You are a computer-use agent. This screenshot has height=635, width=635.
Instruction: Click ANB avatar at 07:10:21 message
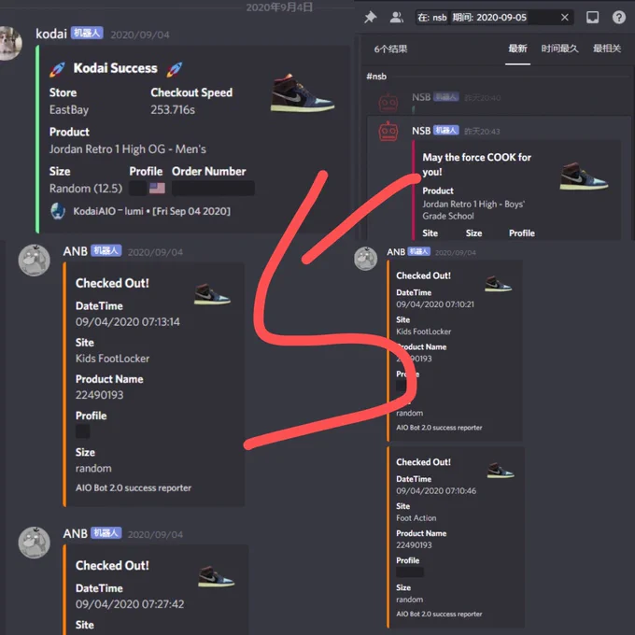[x=366, y=259]
